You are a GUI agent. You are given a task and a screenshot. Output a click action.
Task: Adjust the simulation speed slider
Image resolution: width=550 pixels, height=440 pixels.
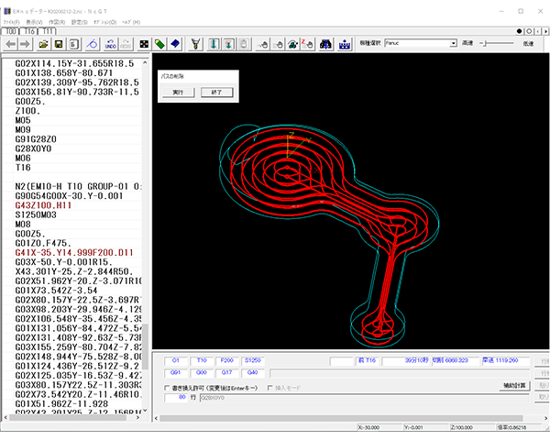(x=485, y=43)
